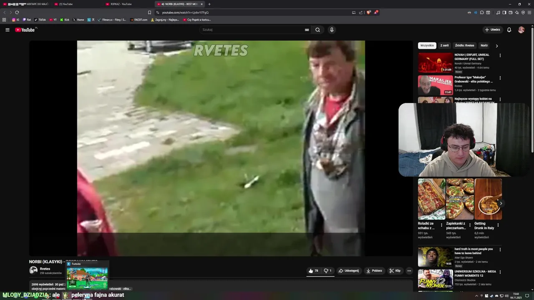The width and height of the screenshot is (534, 300).
Task: Dislike the video with thumbs down
Action: pyautogui.click(x=328, y=271)
